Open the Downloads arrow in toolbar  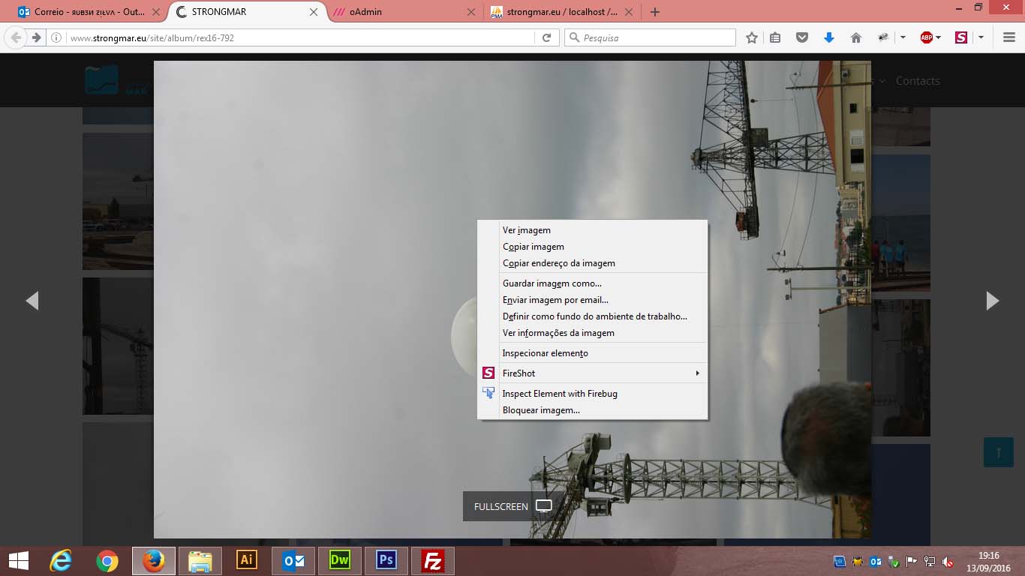(828, 37)
